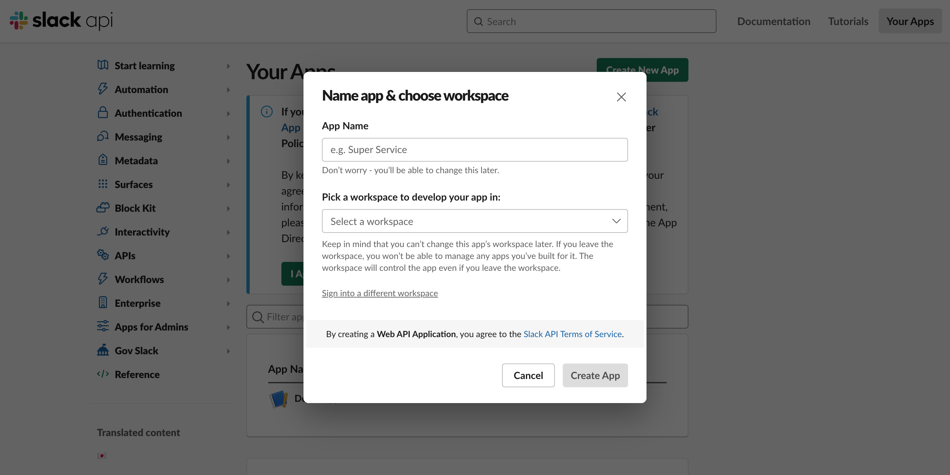The image size is (950, 475).
Task: Open the Your Apps tab
Action: [x=910, y=21]
